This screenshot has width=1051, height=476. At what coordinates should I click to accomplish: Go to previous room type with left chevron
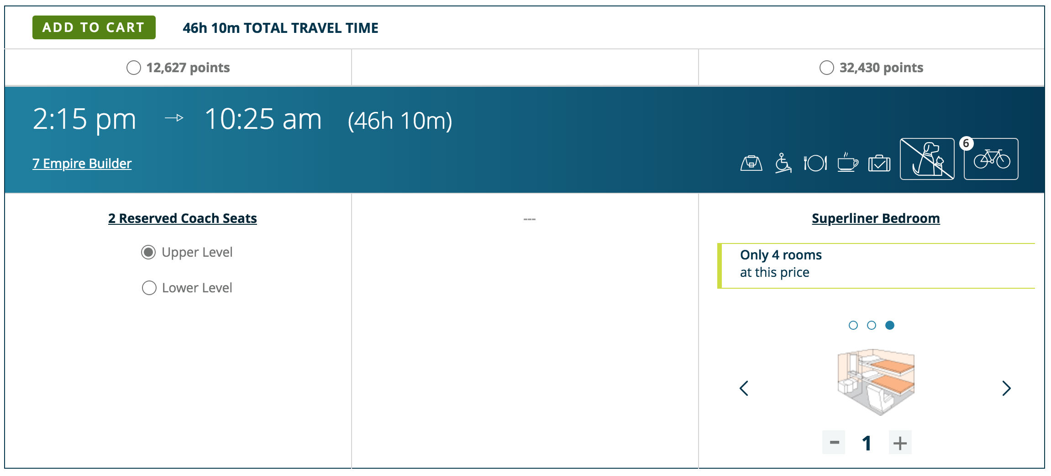[744, 388]
